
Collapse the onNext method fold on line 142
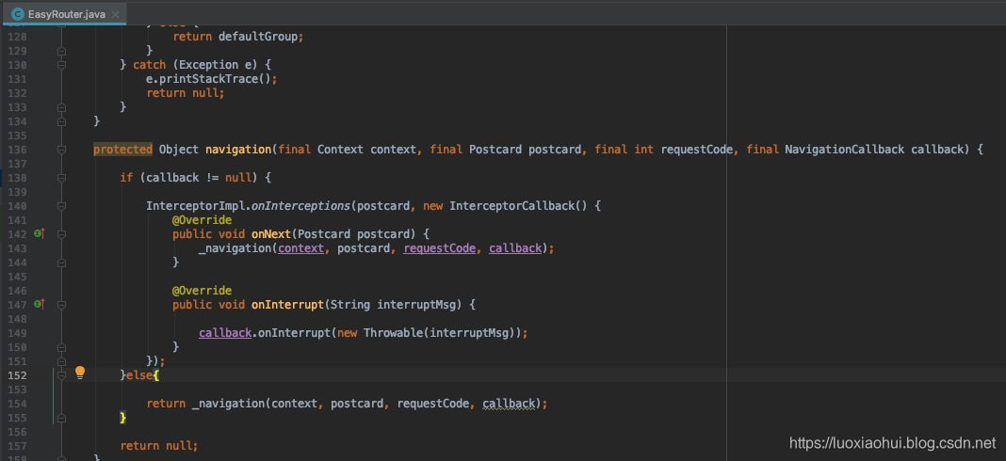tap(61, 234)
